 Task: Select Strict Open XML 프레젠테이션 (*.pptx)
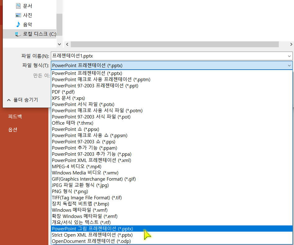point(172,235)
